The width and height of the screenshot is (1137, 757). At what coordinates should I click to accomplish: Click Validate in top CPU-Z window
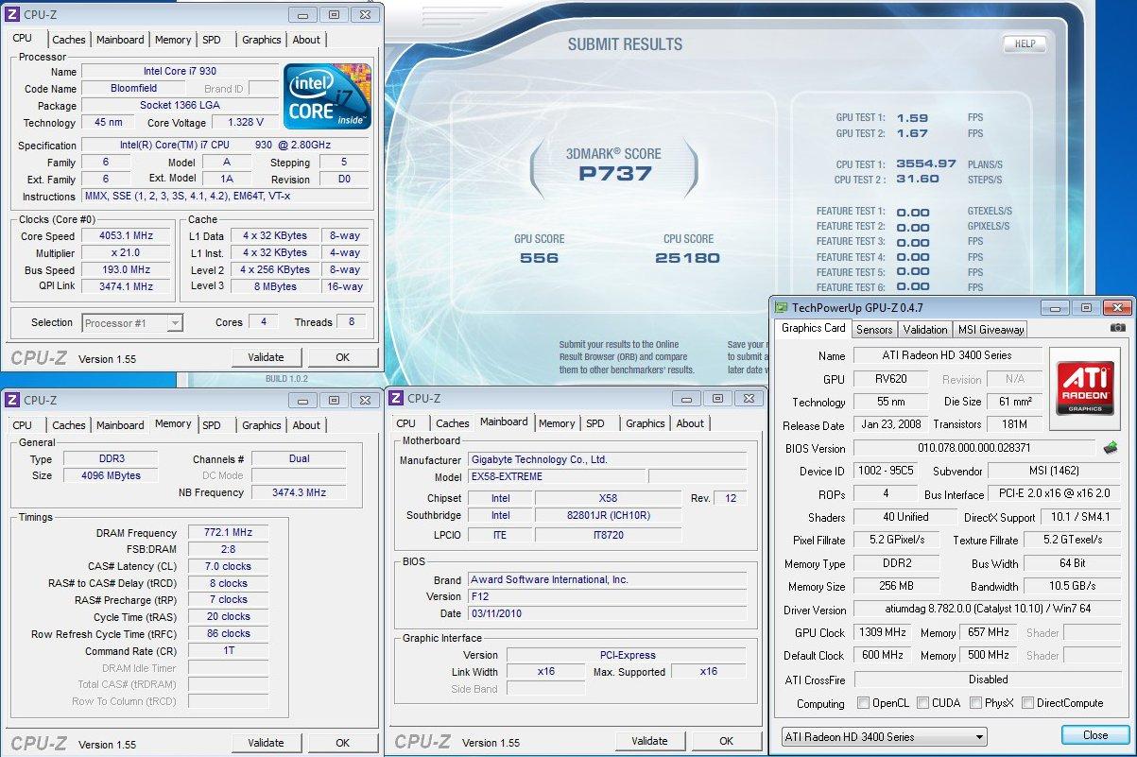[266, 357]
